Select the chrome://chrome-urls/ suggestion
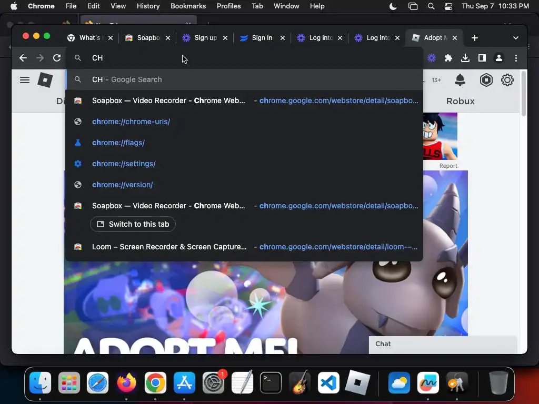 coord(244,122)
